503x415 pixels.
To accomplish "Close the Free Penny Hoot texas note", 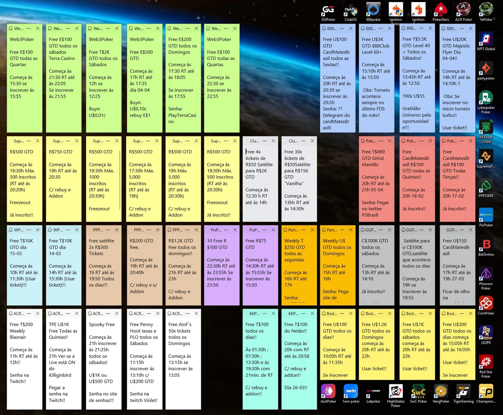I will point(156,314).
